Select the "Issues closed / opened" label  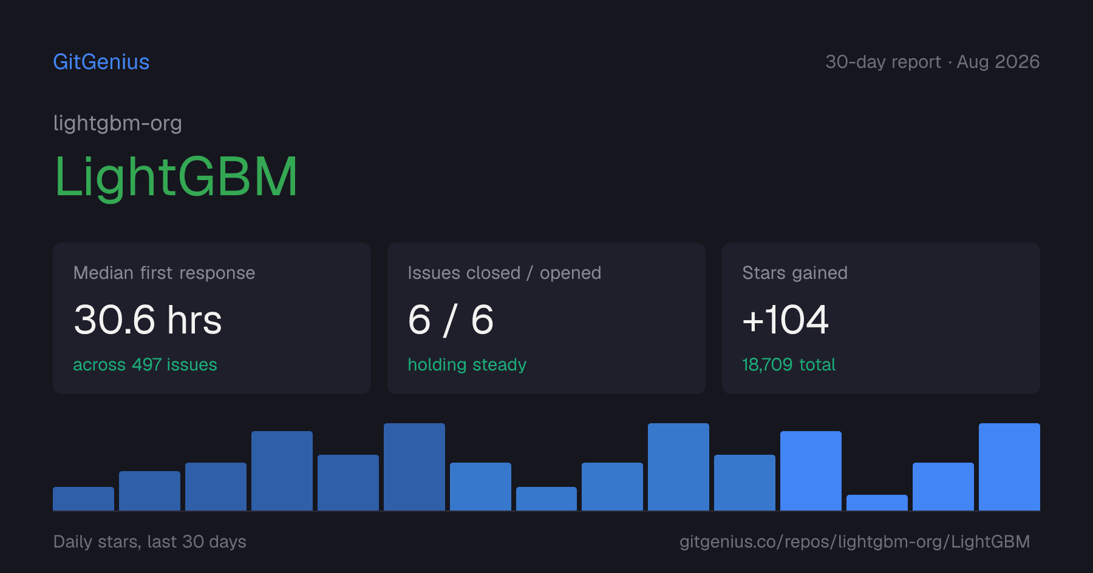[x=505, y=273]
